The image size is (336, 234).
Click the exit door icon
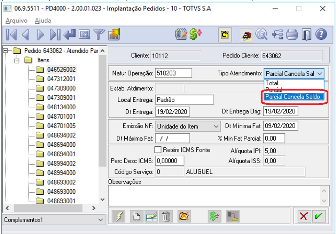[x=306, y=35]
